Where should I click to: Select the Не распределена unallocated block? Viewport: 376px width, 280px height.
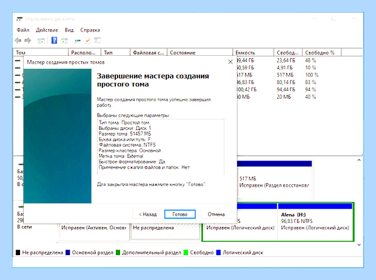(x=166, y=231)
